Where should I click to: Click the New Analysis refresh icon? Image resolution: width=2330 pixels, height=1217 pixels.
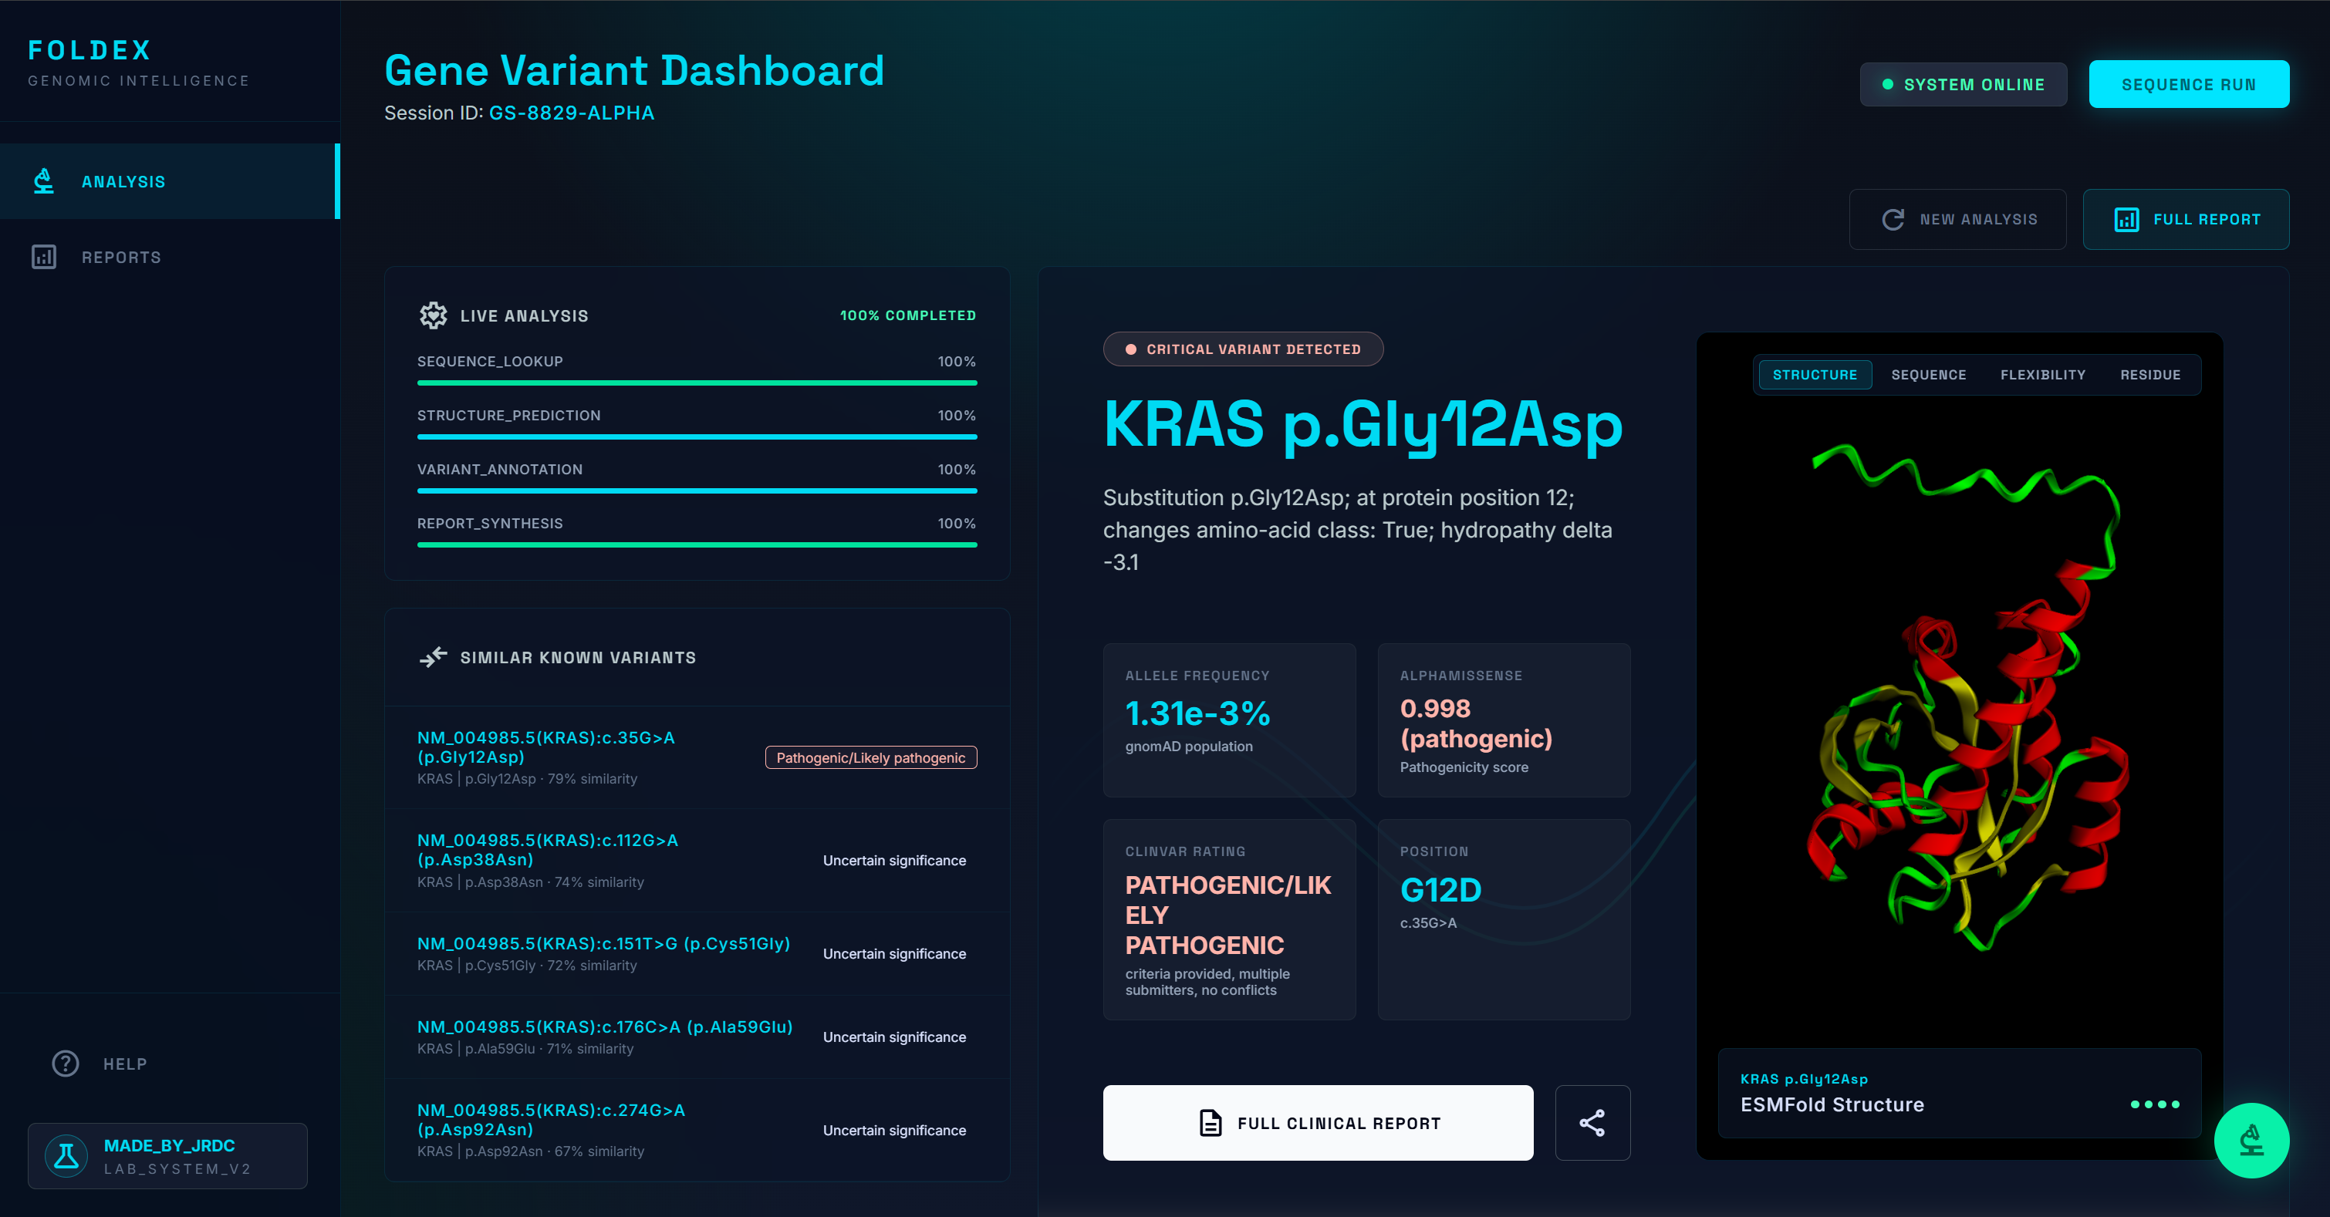pos(1893,220)
